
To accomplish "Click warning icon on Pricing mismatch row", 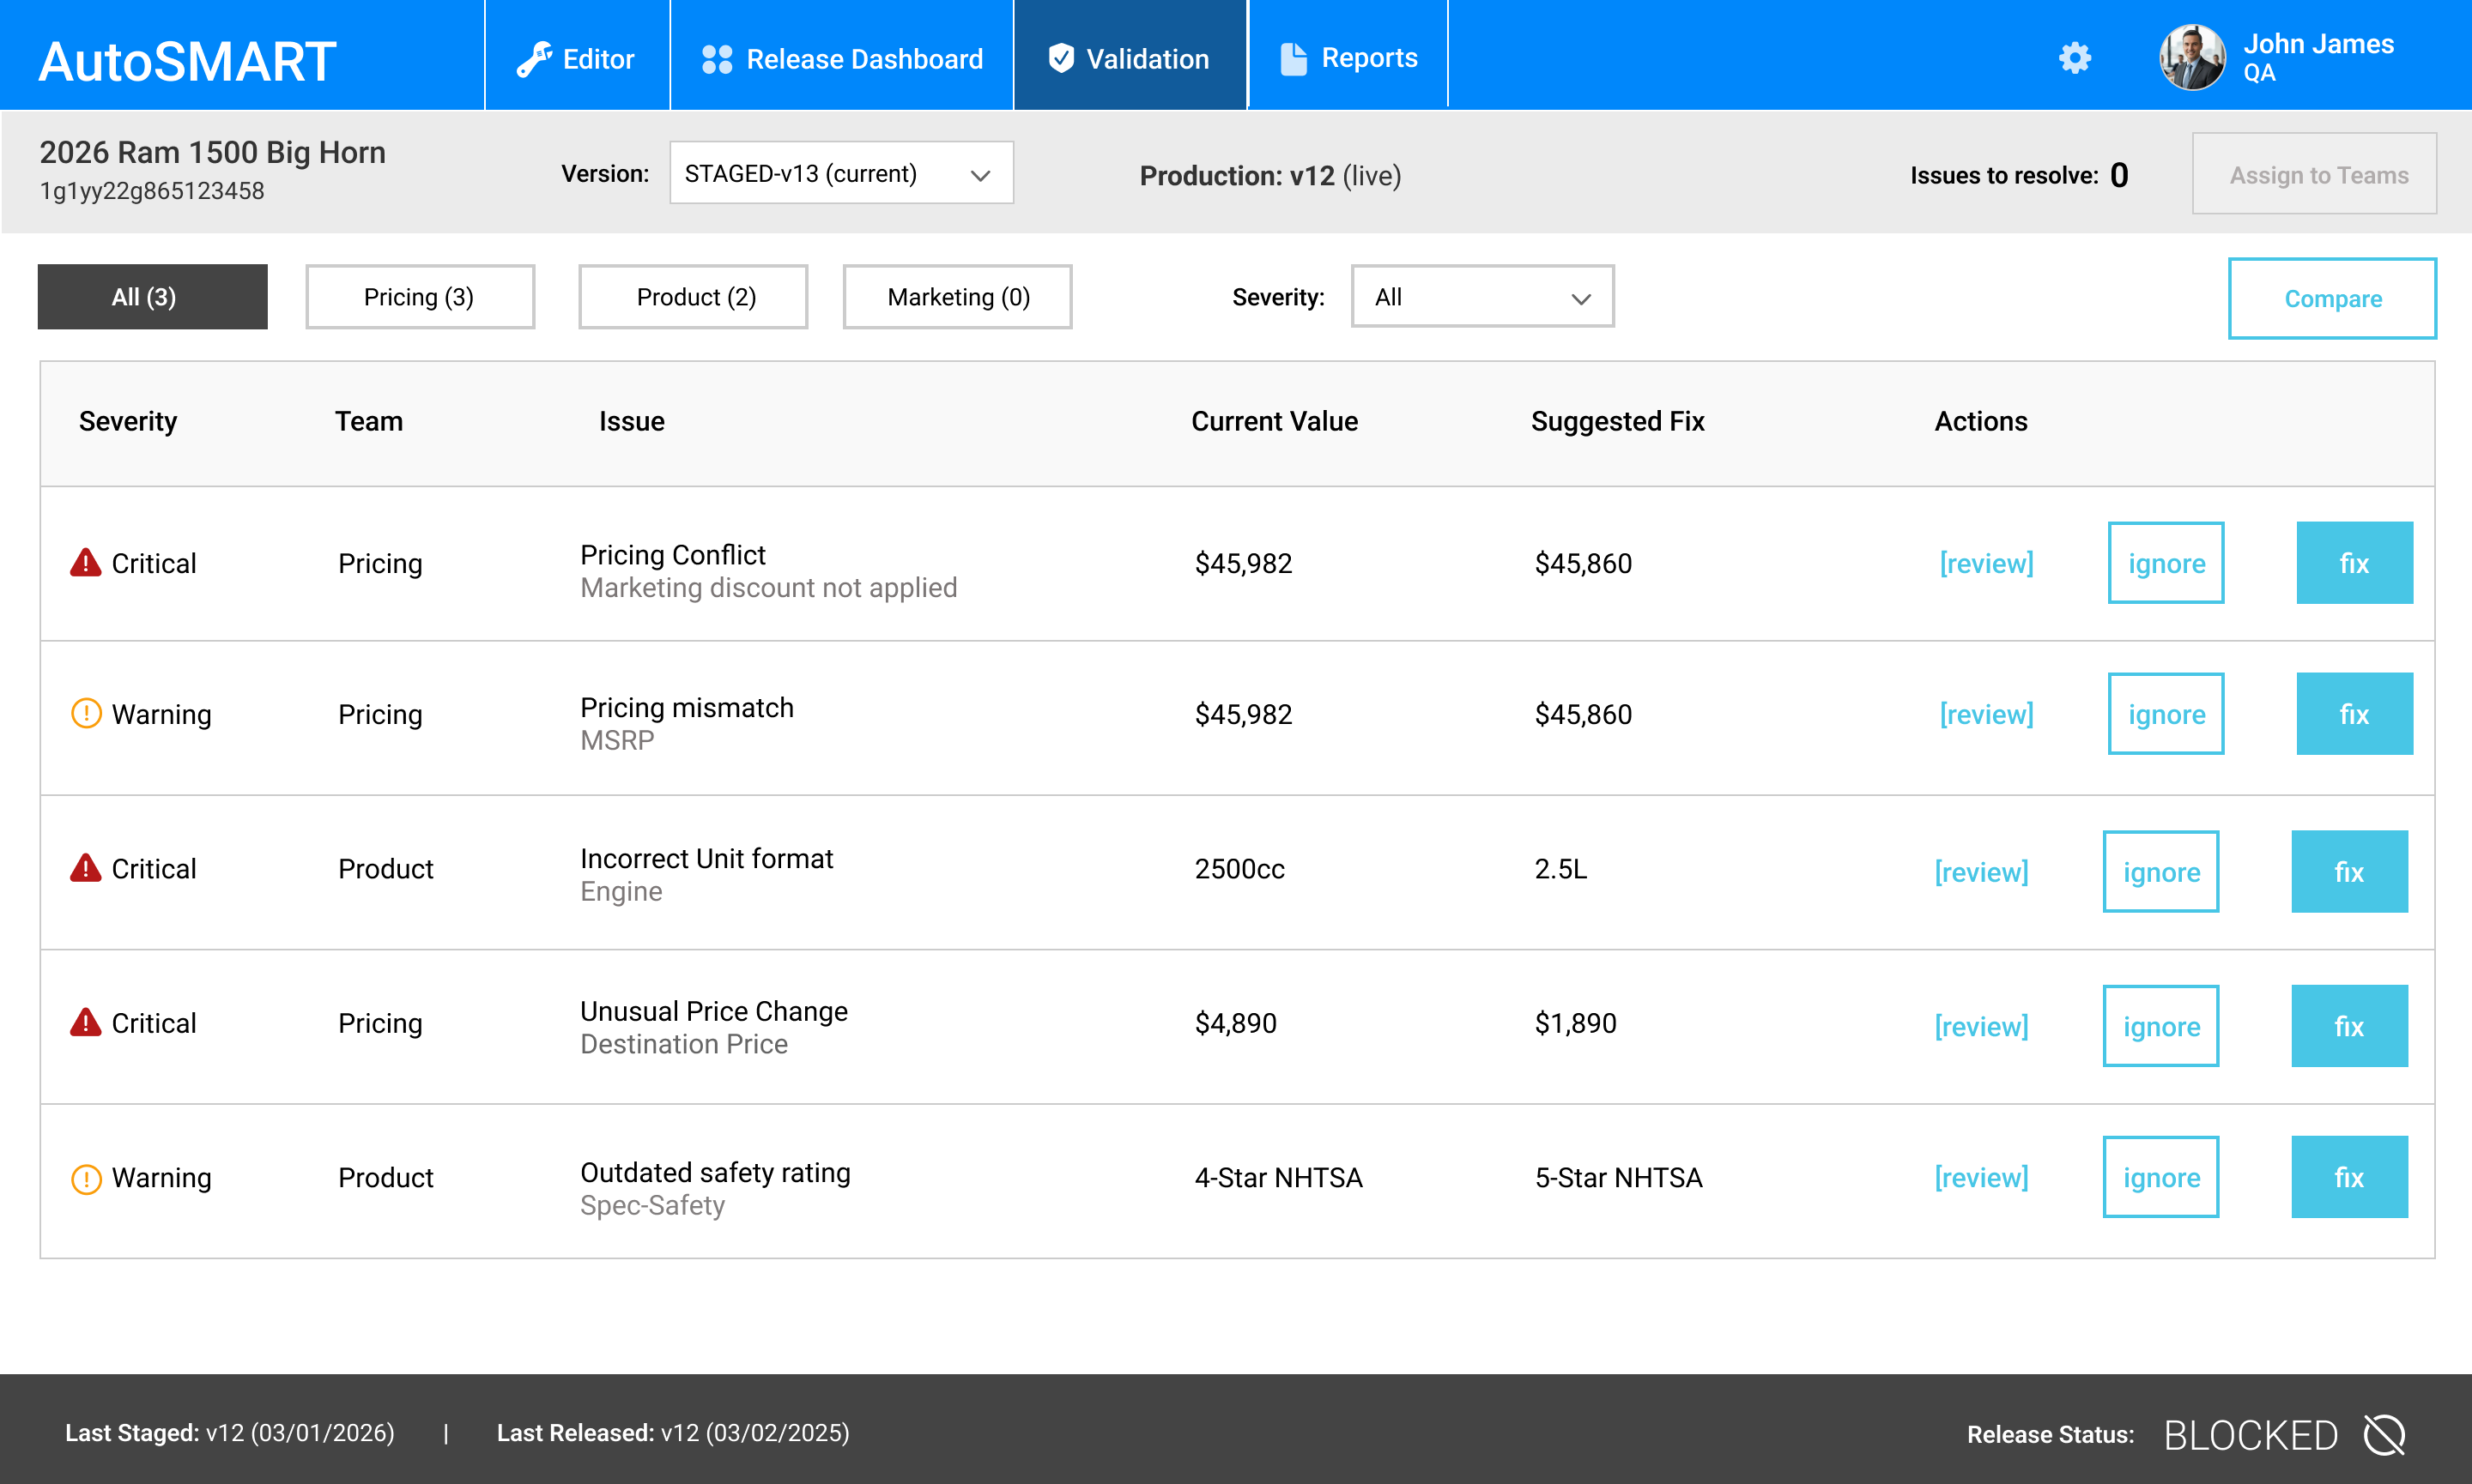I will coord(86,714).
